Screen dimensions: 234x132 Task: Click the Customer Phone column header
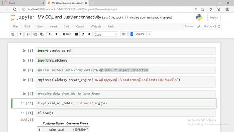[x=77, y=124]
